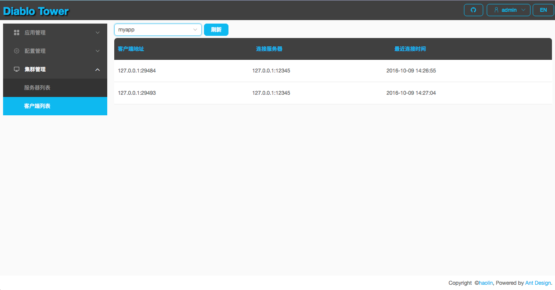The width and height of the screenshot is (555, 290).
Task: Click the 连接服务器 column header
Action: click(269, 49)
